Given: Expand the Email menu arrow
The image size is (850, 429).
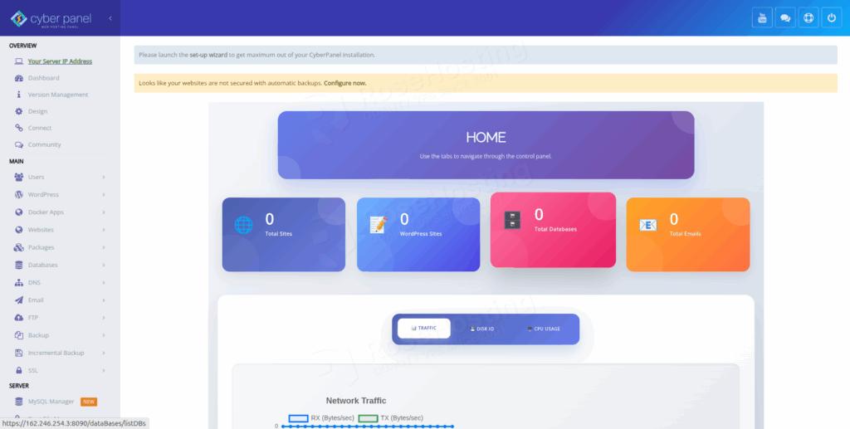Looking at the screenshot, I should tap(104, 300).
